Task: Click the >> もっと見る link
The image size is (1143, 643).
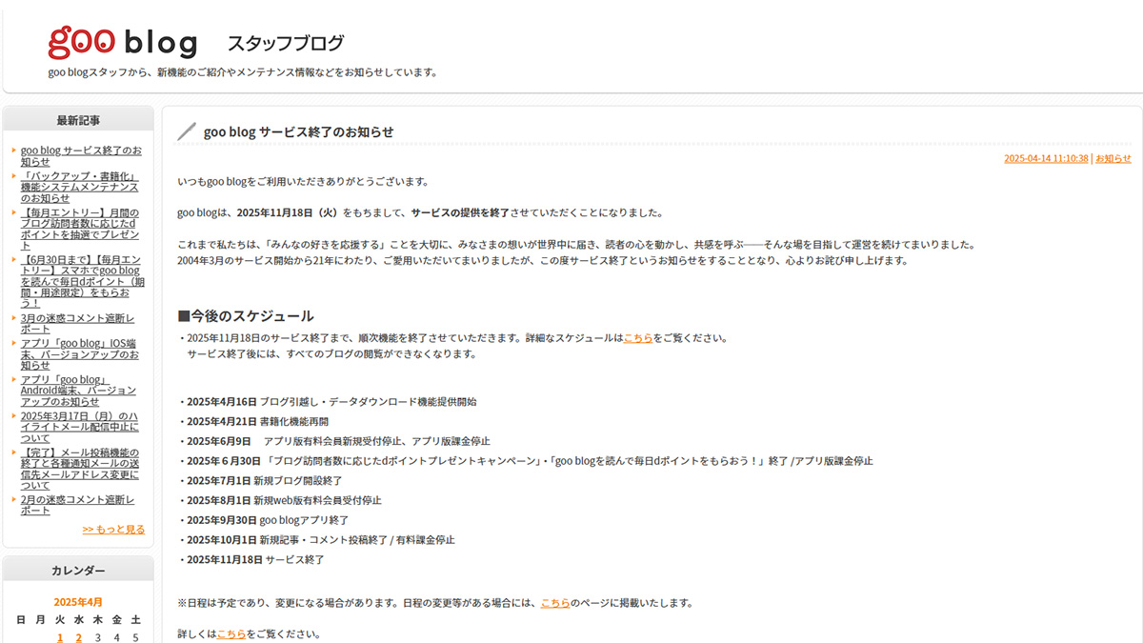Action: coord(113,530)
